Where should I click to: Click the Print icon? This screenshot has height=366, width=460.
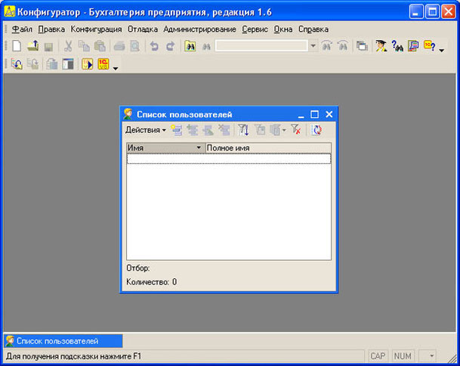[x=119, y=46]
